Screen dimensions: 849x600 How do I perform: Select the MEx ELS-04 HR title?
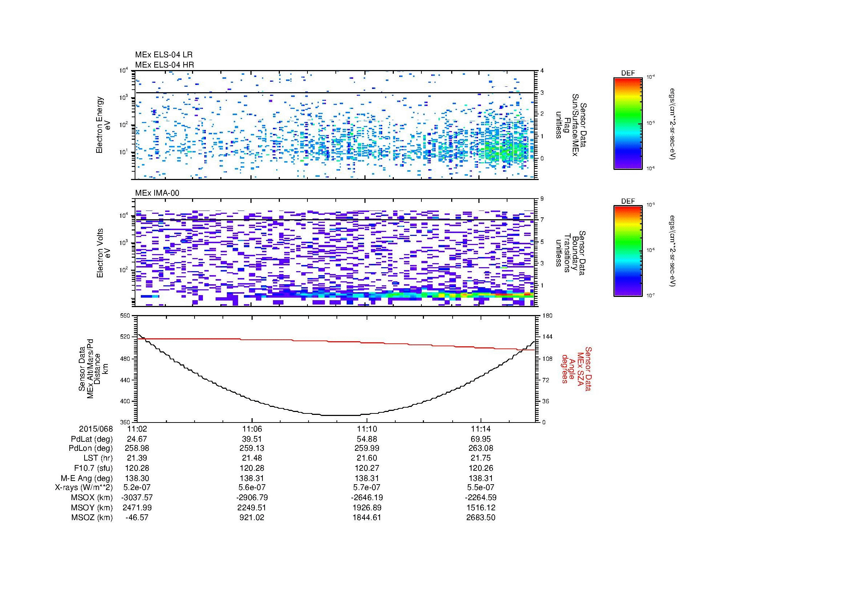(x=164, y=65)
